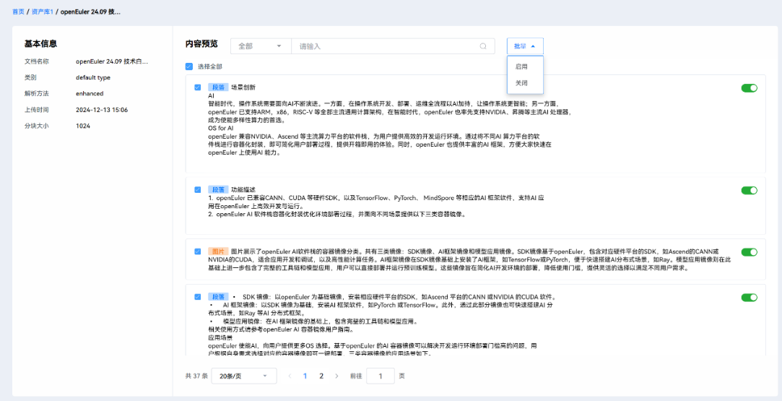Image resolution: width=782 pixels, height=401 pixels.
Task: Uncheck the 场景创新 paragraph checkbox
Action: click(198, 87)
